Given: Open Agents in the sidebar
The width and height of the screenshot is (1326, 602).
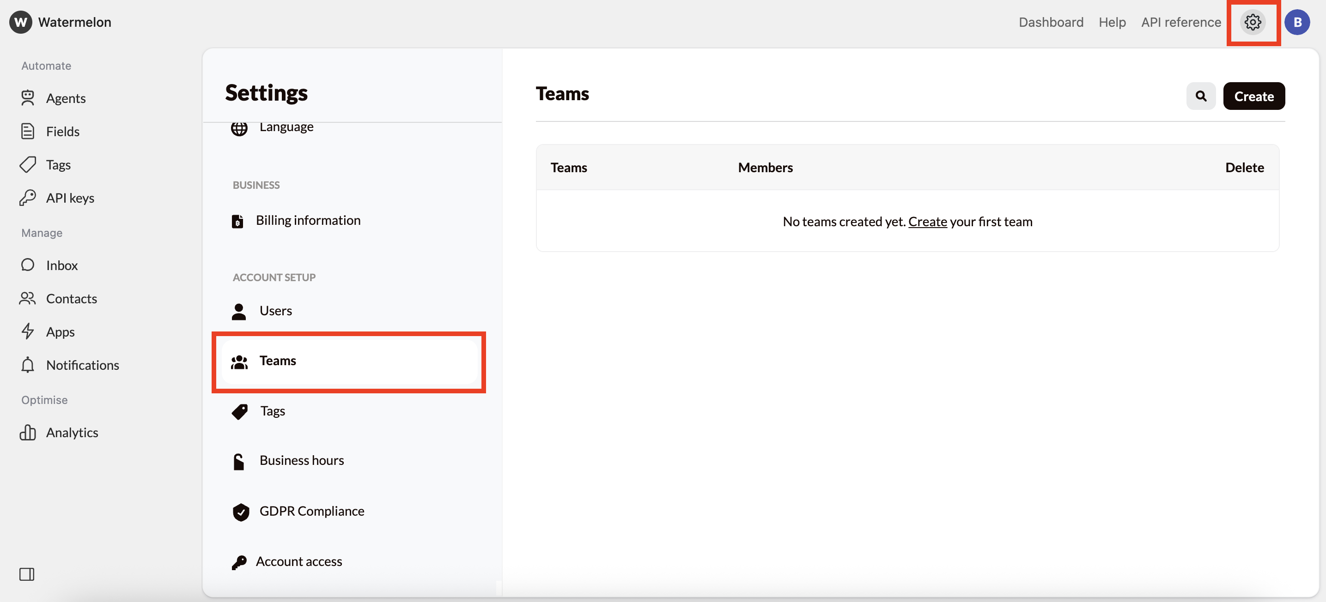Looking at the screenshot, I should click(65, 98).
